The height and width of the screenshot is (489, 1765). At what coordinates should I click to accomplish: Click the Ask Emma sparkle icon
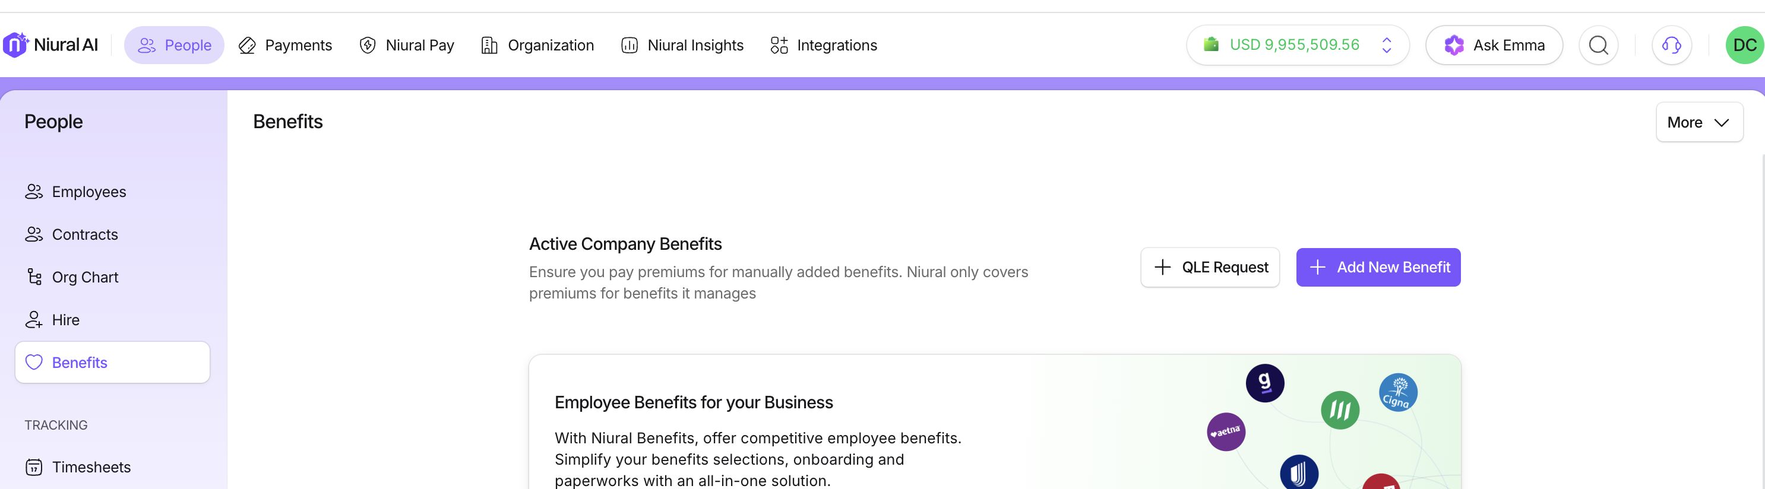1453,45
